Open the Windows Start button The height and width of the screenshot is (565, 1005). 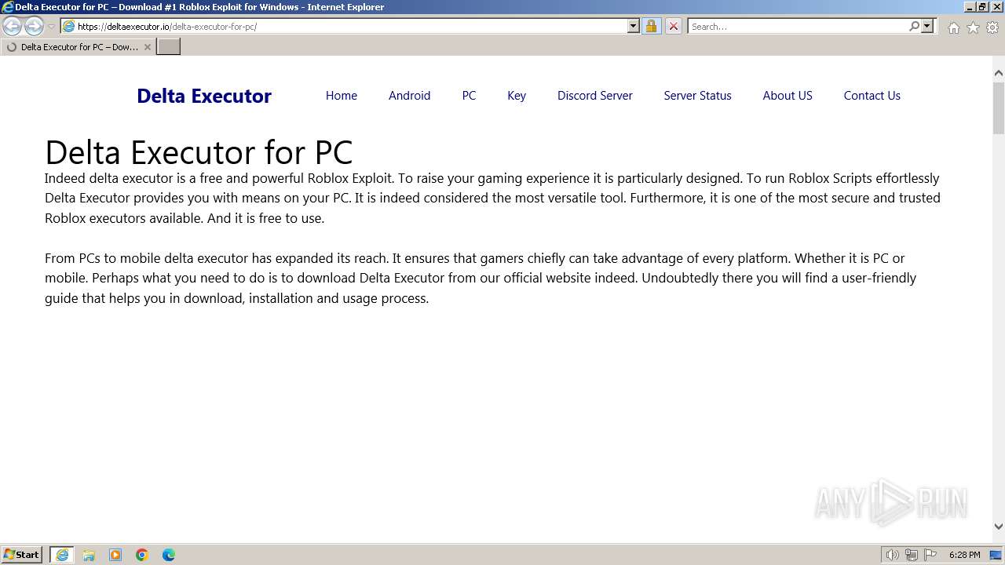pyautogui.click(x=22, y=555)
